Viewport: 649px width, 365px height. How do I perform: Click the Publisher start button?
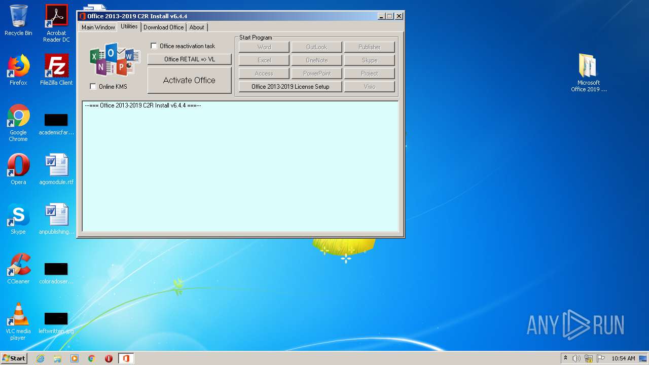370,47
